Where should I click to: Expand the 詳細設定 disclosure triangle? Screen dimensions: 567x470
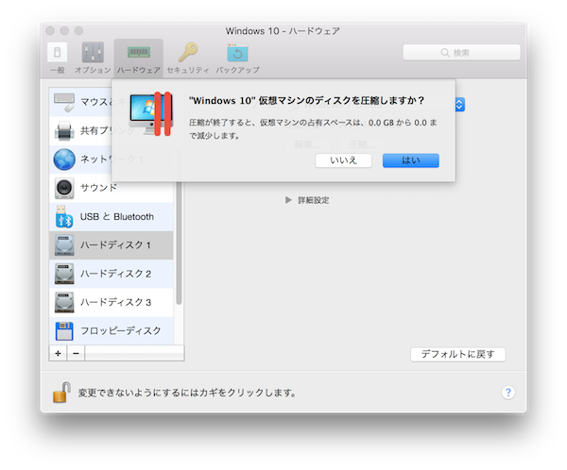[x=289, y=200]
